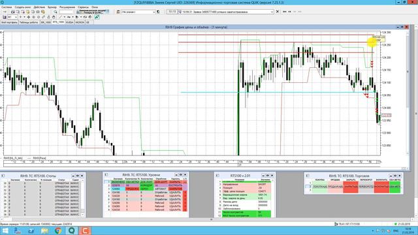The image size is (418, 235).
Task: Expand the line tool options arrow
Action: point(65,17)
